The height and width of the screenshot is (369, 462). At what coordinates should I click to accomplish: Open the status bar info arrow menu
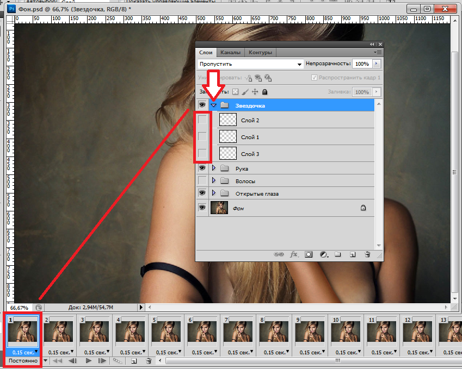click(141, 308)
